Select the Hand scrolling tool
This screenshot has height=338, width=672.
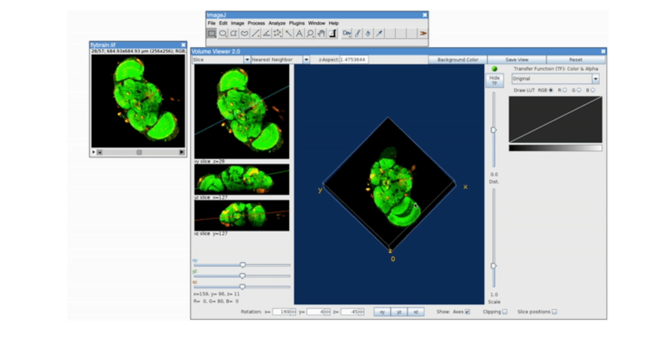[321, 33]
